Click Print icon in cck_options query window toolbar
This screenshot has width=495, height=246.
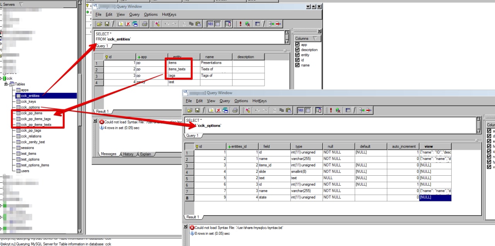tap(235, 110)
